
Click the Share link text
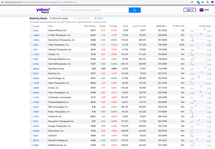[100, 18]
